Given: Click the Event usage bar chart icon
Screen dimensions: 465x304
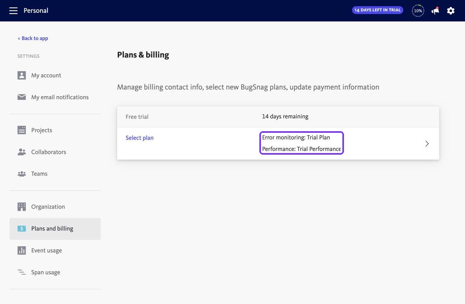Looking at the screenshot, I should [21, 250].
